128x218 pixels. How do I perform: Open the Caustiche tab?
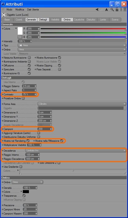click(79, 20)
